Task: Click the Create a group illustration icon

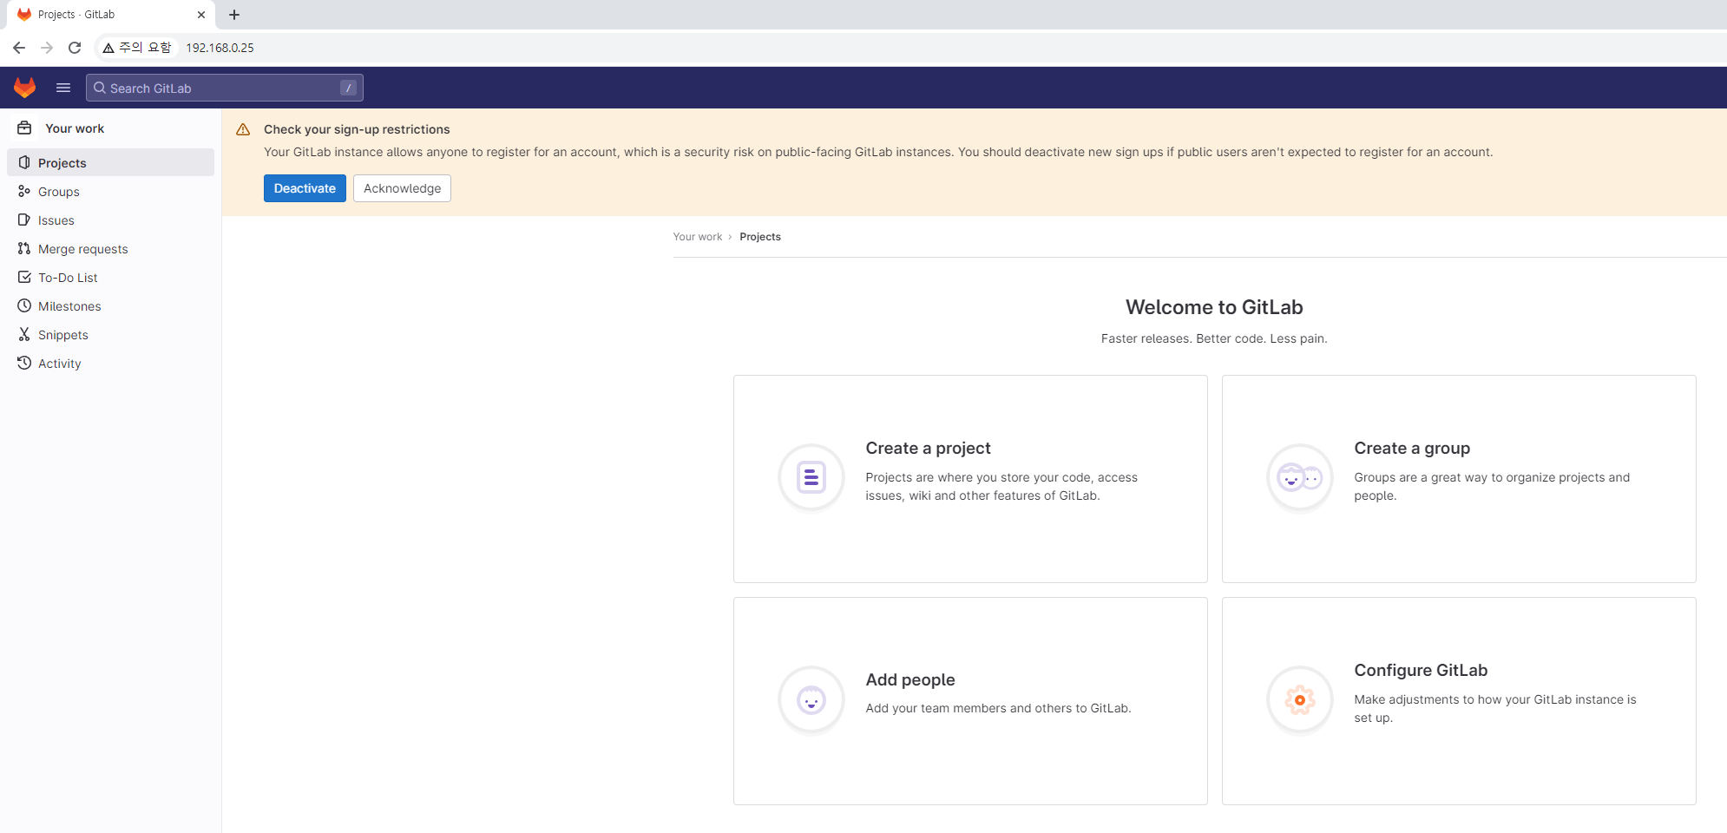Action: tap(1300, 477)
